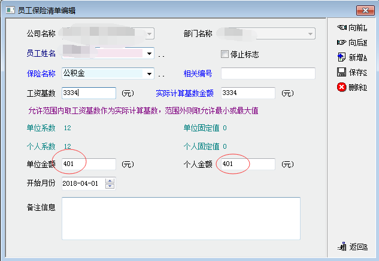Click the red 删除 delete icon
This screenshot has width=379, height=261.
coord(341,87)
